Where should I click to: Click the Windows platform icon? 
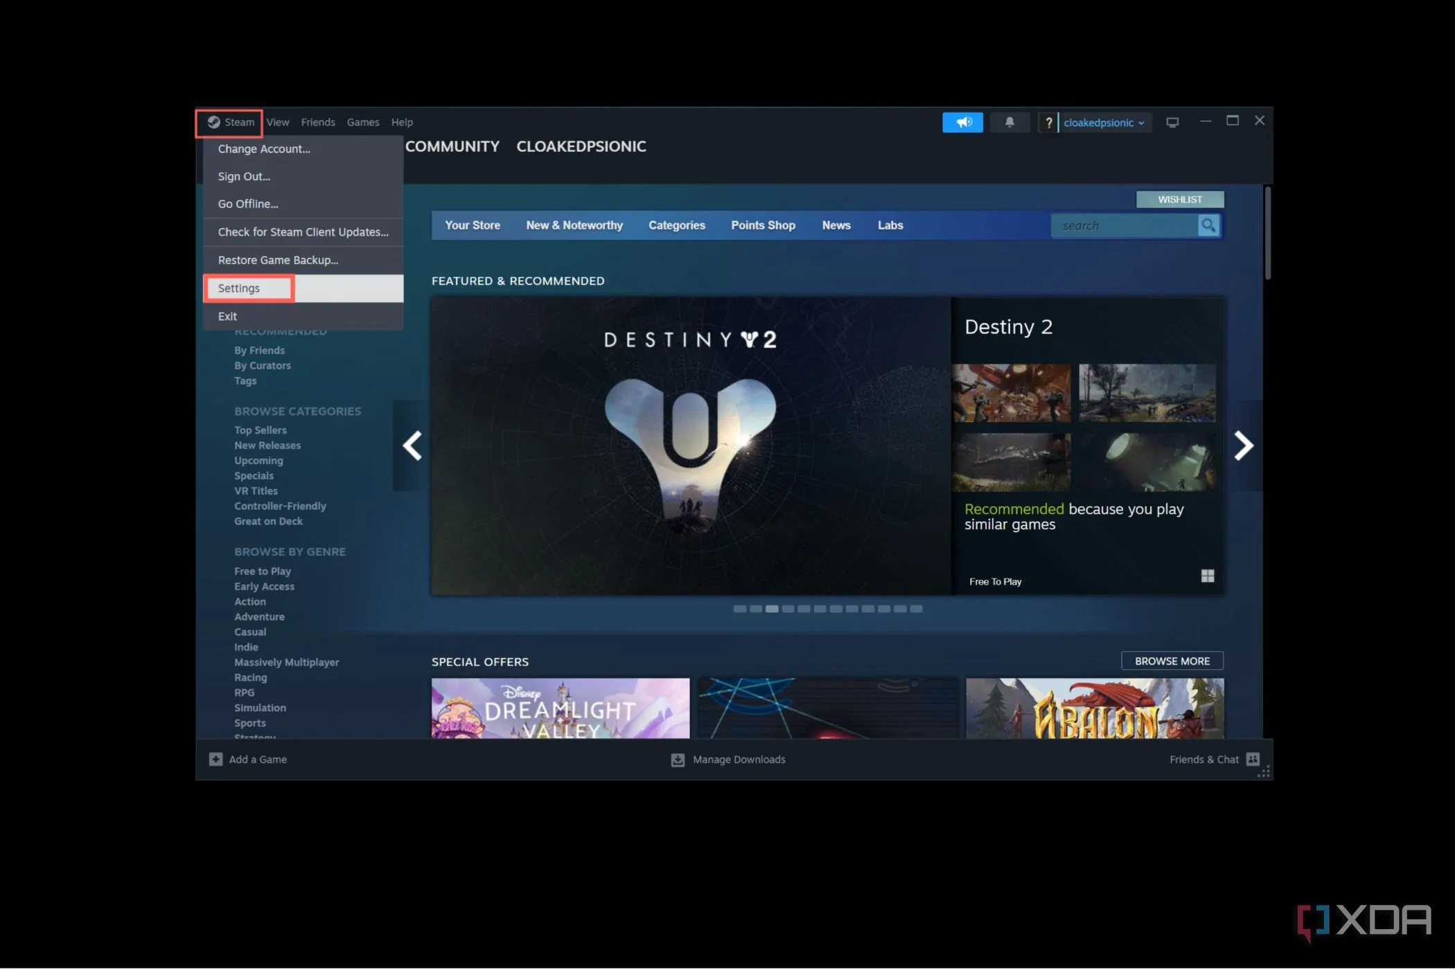pyautogui.click(x=1208, y=576)
